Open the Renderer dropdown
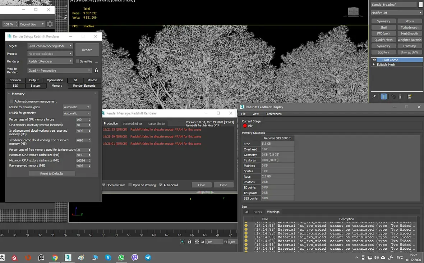The height and width of the screenshot is (263, 424). tap(50, 61)
